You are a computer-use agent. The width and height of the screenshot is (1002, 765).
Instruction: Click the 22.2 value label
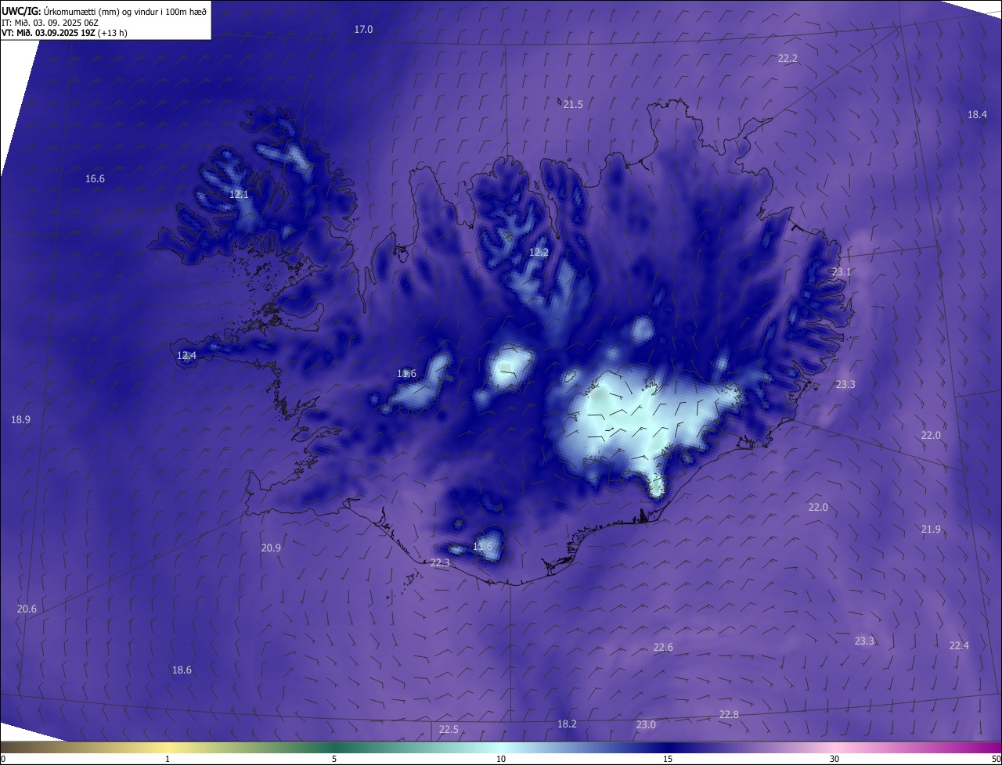tap(788, 59)
